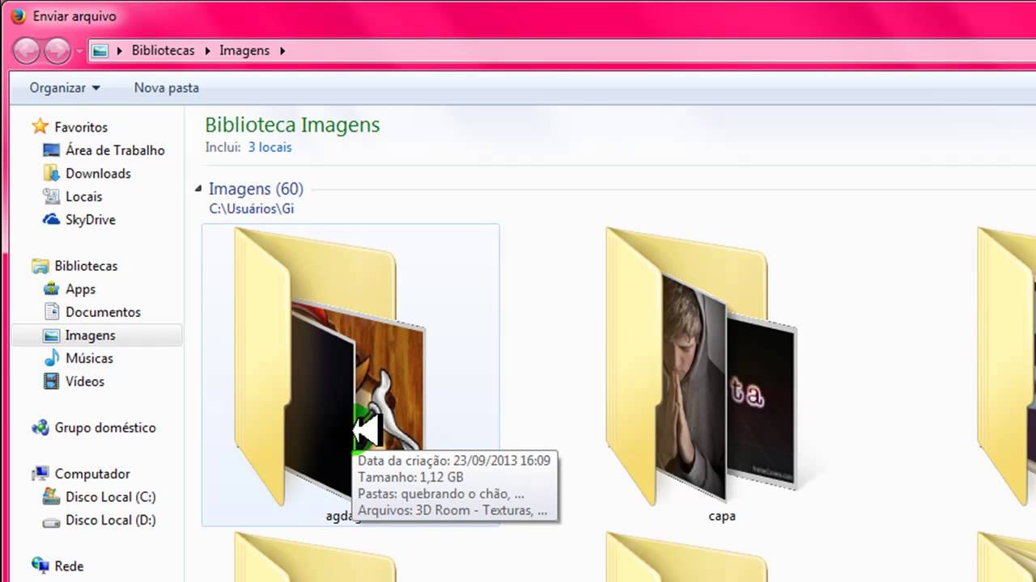Select the Vídeos library label
The height and width of the screenshot is (582, 1036).
click(85, 382)
